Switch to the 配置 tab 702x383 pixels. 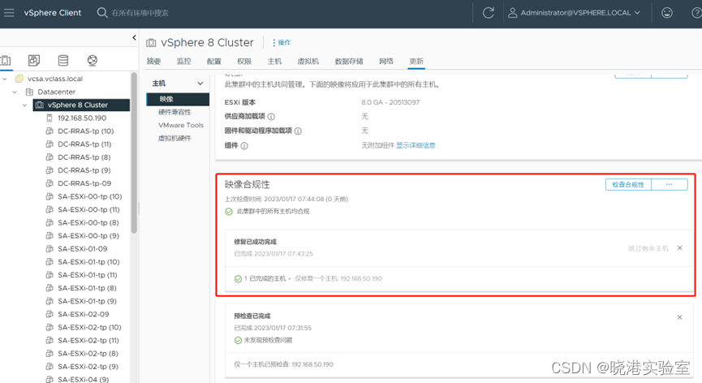pos(214,62)
